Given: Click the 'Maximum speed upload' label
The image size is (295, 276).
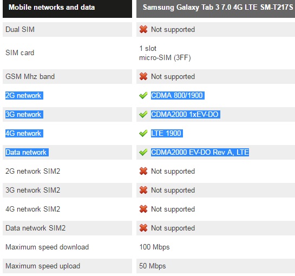Looking at the screenshot, I should (43, 266).
